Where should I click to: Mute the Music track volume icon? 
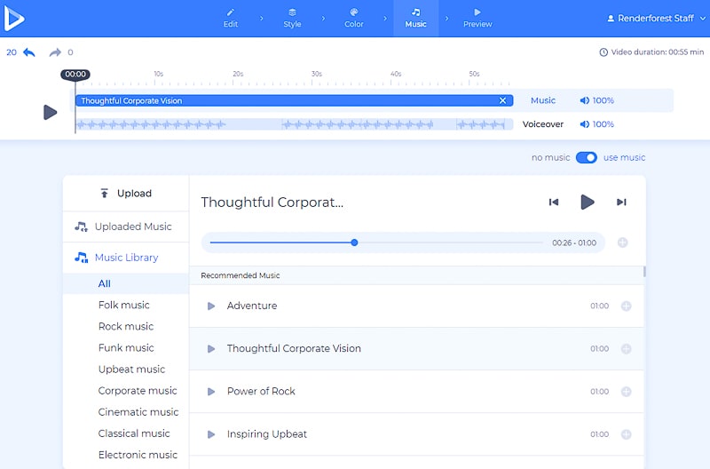(x=585, y=100)
